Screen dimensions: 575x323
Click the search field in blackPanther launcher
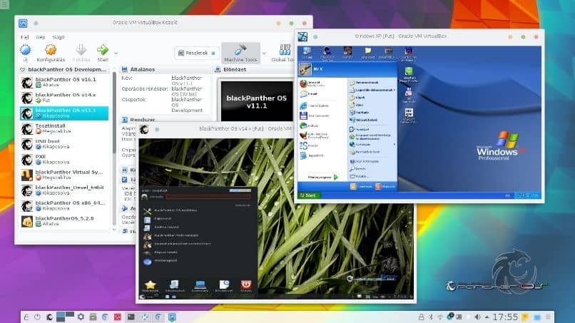click(208, 197)
